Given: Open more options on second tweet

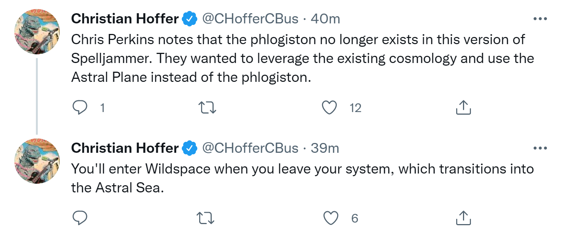Looking at the screenshot, I should [x=540, y=148].
